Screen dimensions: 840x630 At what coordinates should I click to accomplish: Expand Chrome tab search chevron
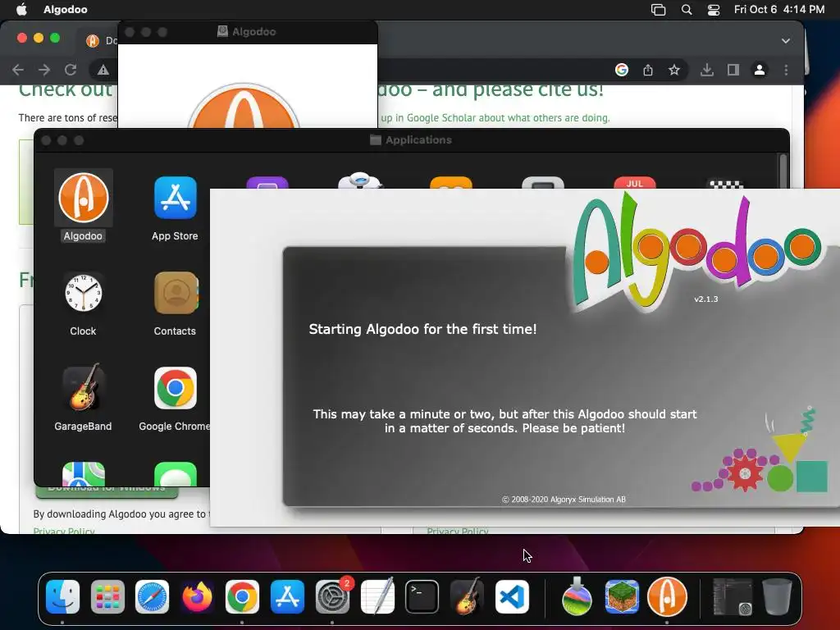785,41
